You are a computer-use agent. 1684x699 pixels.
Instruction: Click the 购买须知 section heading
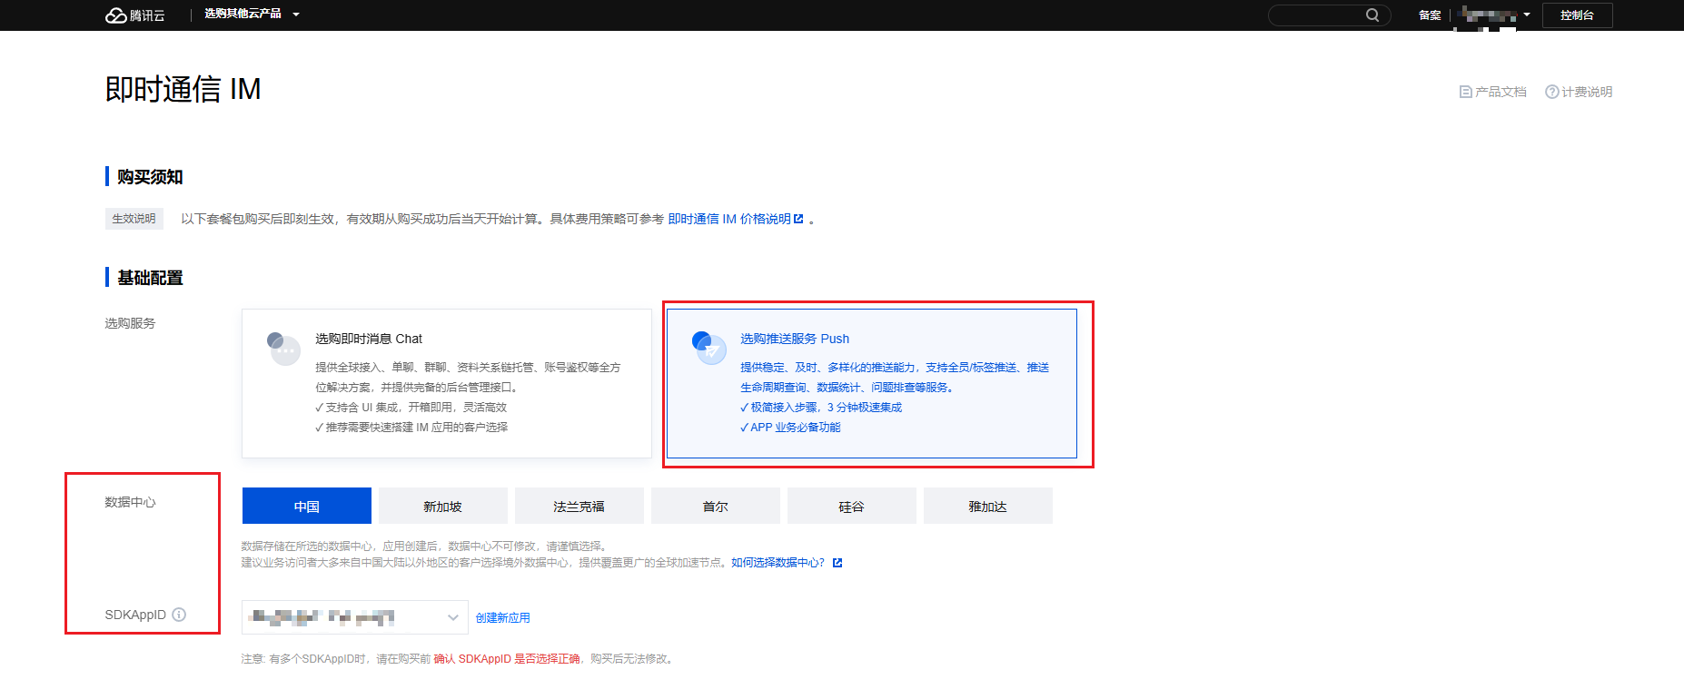coord(150,177)
